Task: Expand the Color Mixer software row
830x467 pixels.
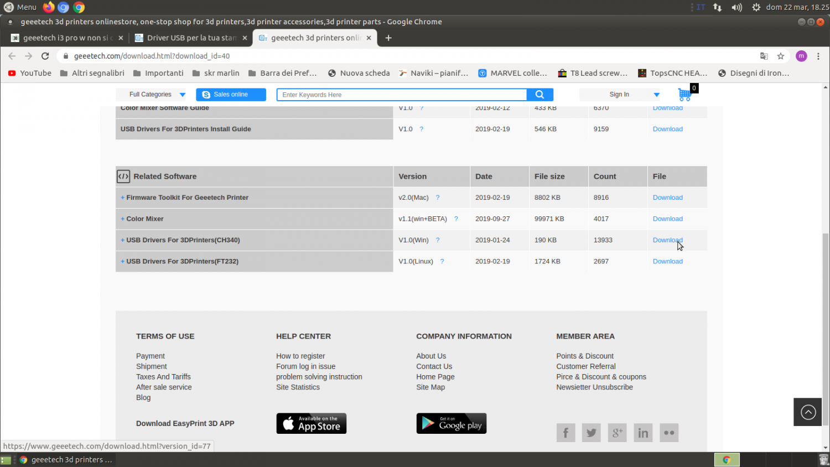Action: tap(123, 219)
